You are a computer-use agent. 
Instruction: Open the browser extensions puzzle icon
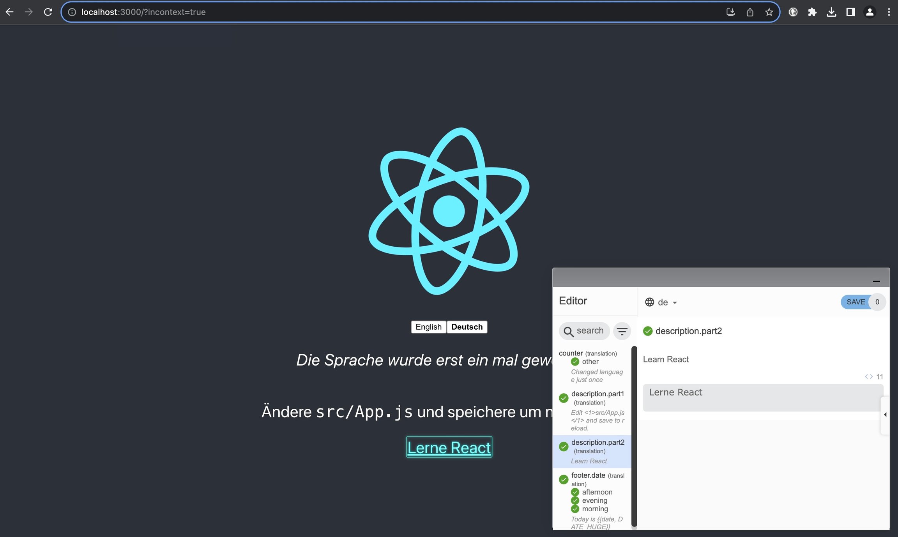[812, 12]
